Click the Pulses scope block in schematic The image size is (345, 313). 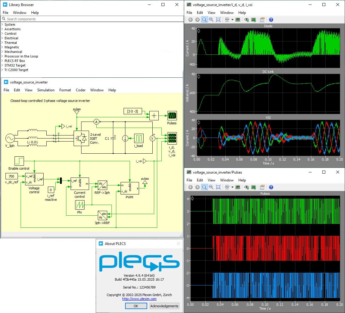[172, 116]
